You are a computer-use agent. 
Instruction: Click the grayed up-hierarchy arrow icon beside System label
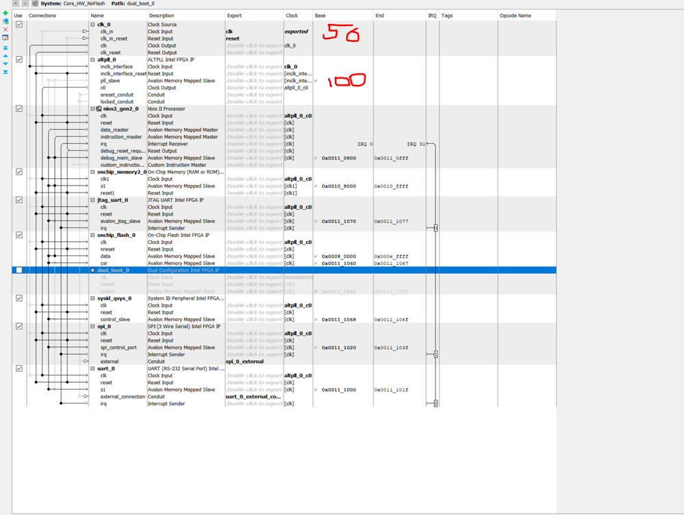click(25, 3)
